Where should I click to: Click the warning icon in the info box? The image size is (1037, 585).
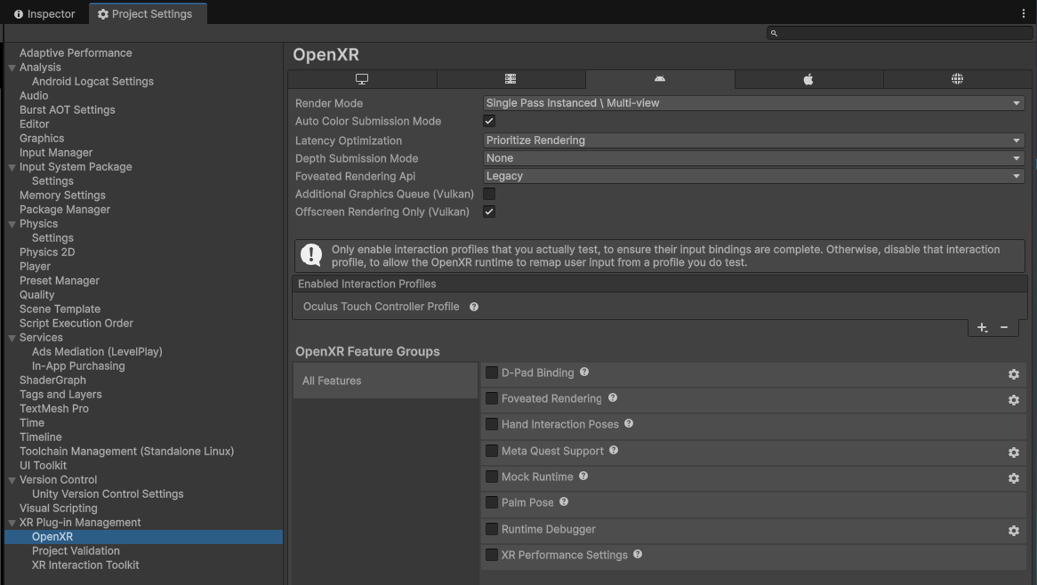coord(311,254)
